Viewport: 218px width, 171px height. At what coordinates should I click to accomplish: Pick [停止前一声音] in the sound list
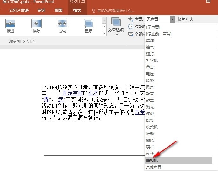click(x=159, y=34)
